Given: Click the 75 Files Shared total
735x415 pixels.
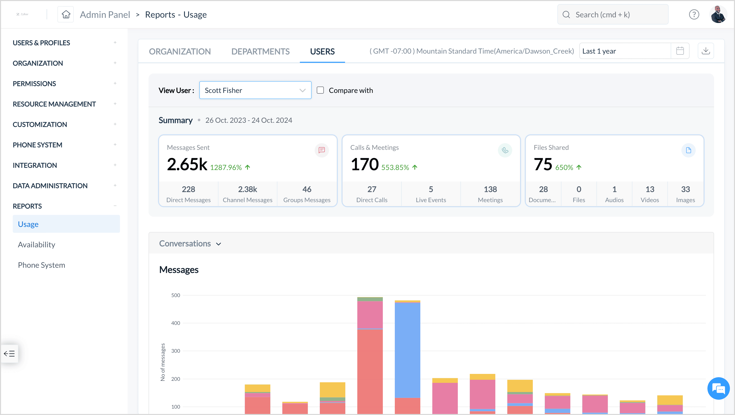Looking at the screenshot, I should coord(543,164).
